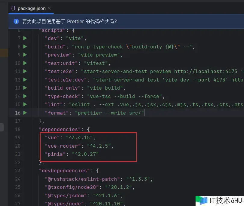The image size is (244, 206).
Task: Close the package.json tab
Action: (x=49, y=8)
